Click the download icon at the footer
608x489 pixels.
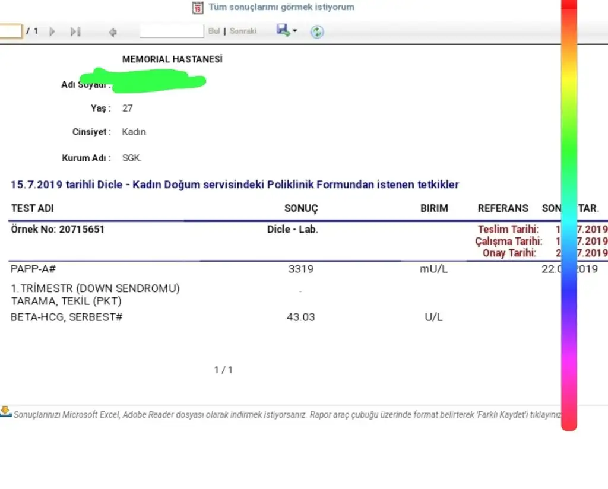(6, 411)
